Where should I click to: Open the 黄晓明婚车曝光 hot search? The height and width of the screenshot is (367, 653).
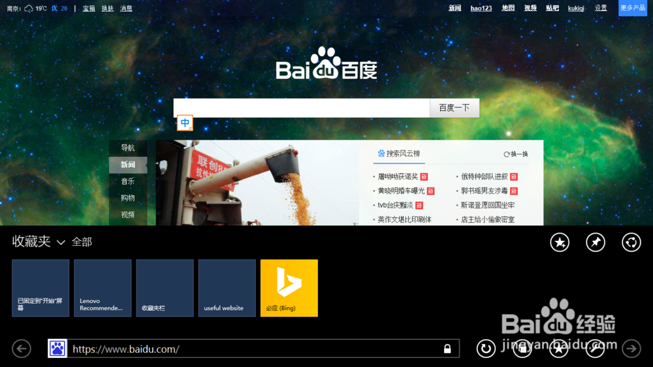(x=401, y=191)
